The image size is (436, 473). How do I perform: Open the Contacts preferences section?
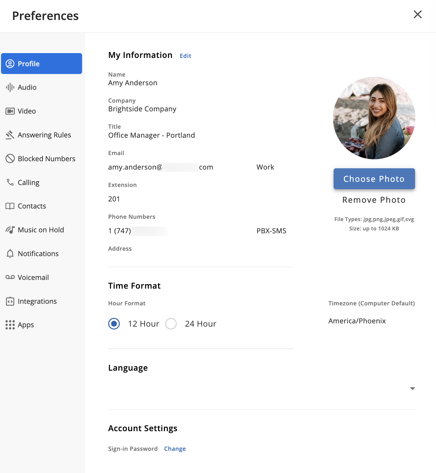(32, 206)
